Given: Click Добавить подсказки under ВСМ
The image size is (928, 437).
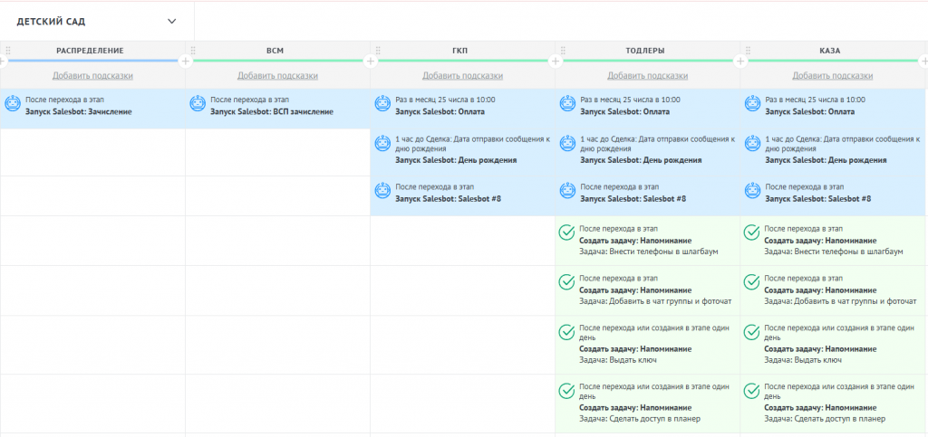Looking at the screenshot, I should [x=277, y=76].
